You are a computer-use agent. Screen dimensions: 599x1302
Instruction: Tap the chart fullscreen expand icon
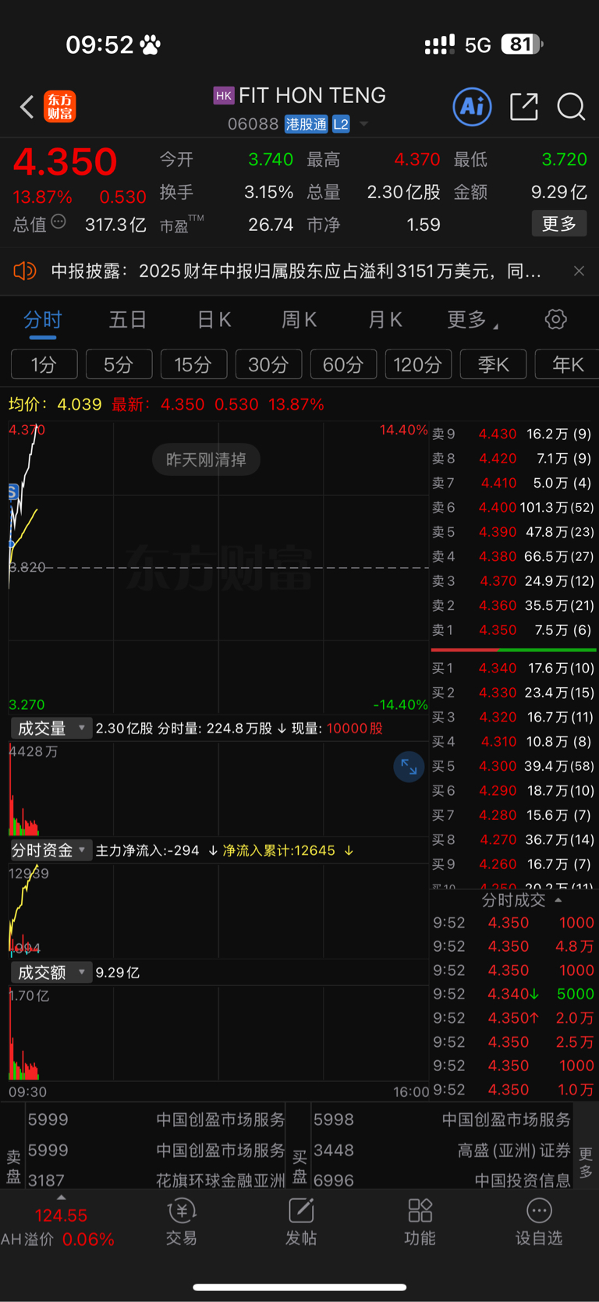[409, 767]
